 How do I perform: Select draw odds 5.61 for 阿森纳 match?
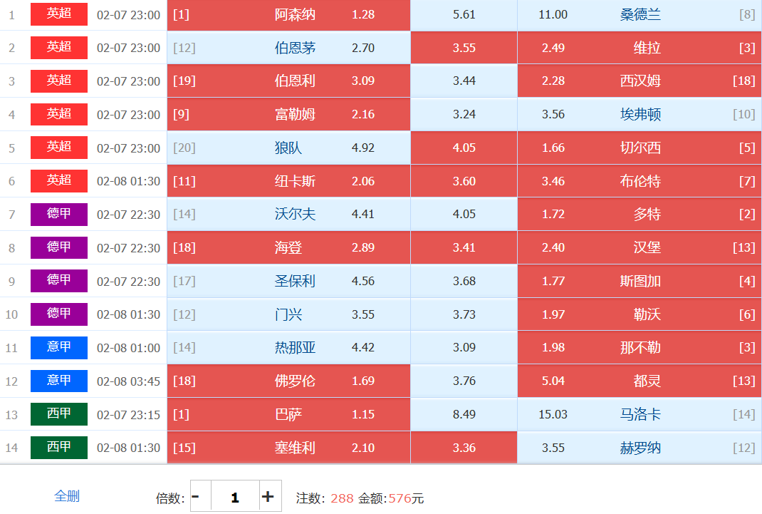464,15
